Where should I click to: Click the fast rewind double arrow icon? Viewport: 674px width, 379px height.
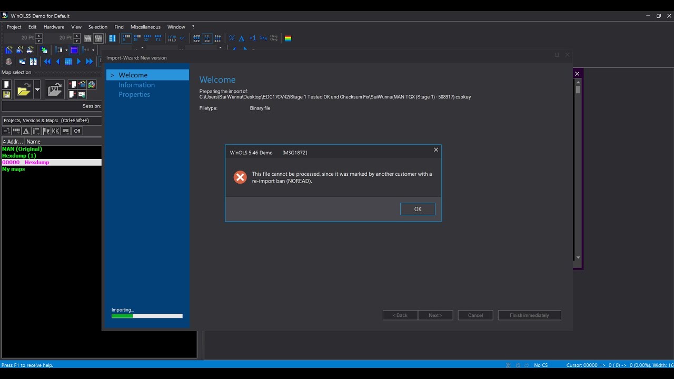tap(47, 62)
